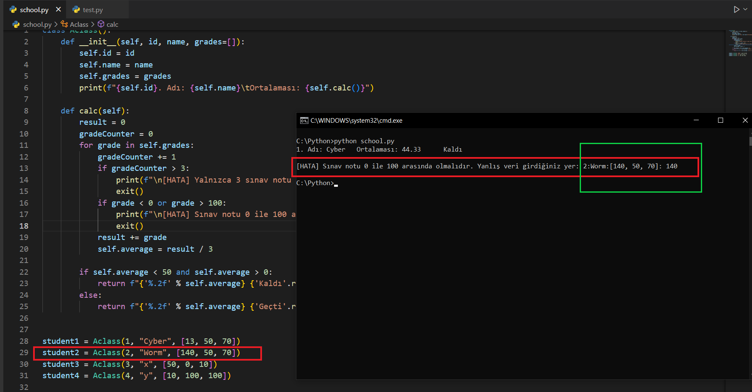The height and width of the screenshot is (392, 752).
Task: Close the school.py tab
Action: tap(58, 9)
